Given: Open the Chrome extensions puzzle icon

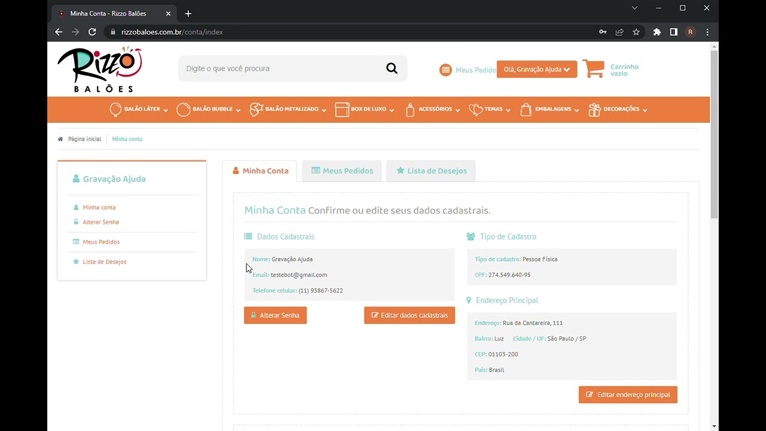Looking at the screenshot, I should [x=657, y=32].
